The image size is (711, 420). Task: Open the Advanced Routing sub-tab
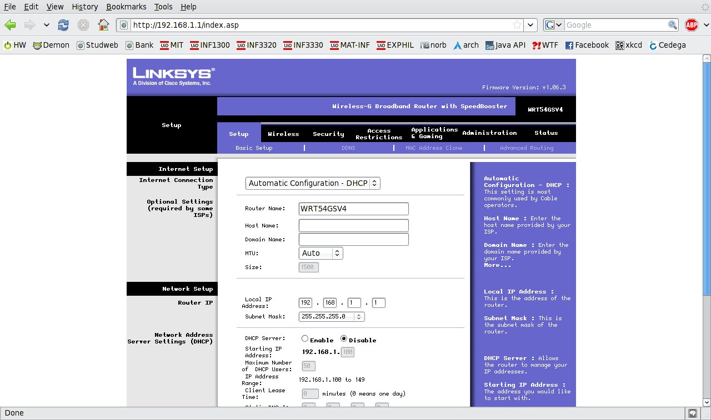coord(527,148)
